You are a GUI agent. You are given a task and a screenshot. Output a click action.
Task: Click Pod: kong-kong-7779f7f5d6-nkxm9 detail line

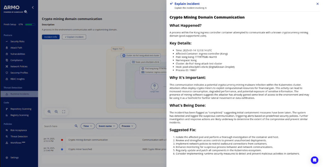tap(196, 57)
